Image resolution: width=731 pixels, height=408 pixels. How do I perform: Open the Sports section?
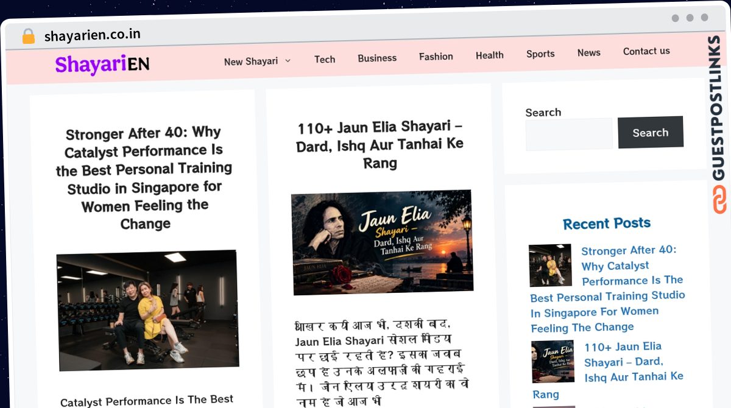[540, 54]
